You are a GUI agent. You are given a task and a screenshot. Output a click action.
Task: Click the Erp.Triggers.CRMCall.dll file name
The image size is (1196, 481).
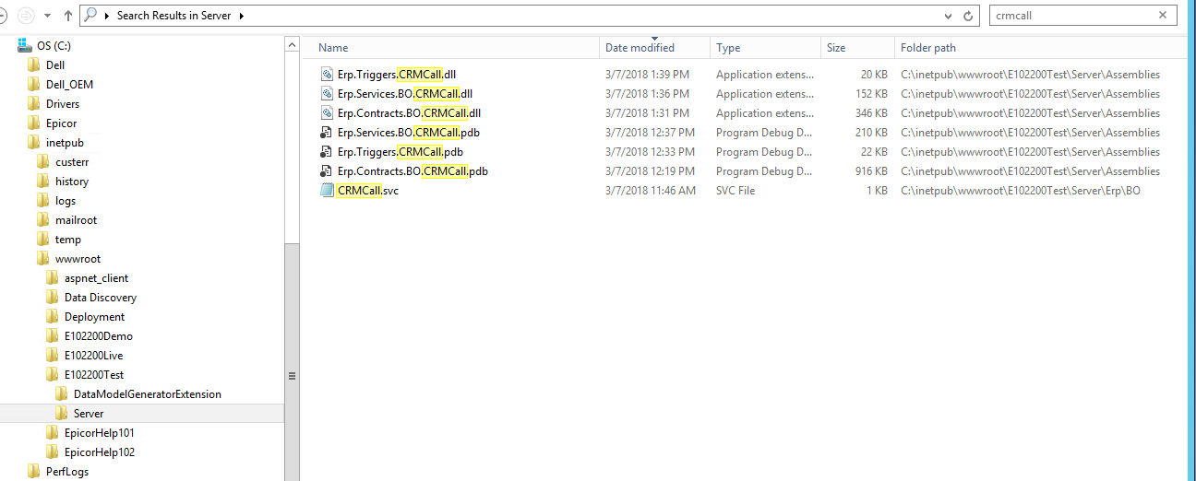pos(398,74)
